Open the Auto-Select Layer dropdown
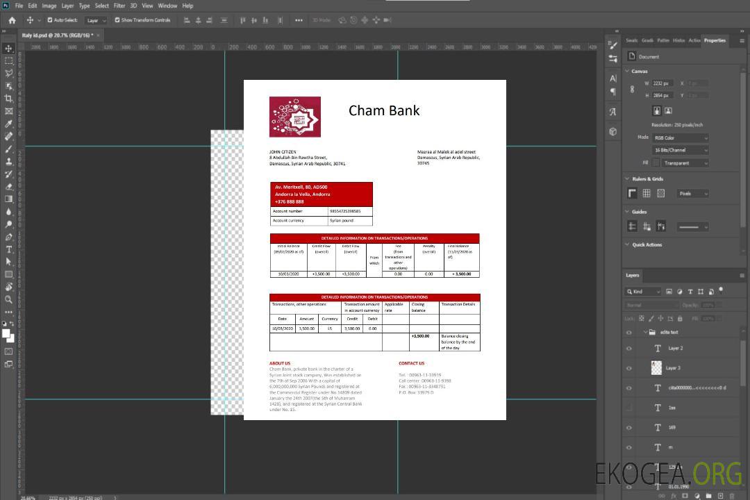 tap(96, 20)
